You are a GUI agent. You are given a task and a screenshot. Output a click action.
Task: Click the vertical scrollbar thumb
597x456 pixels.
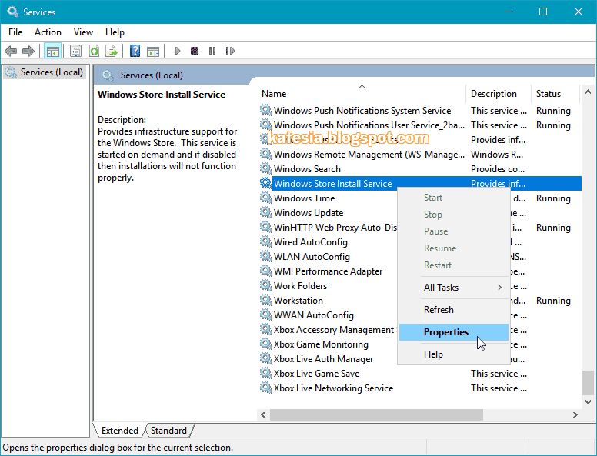point(588,382)
